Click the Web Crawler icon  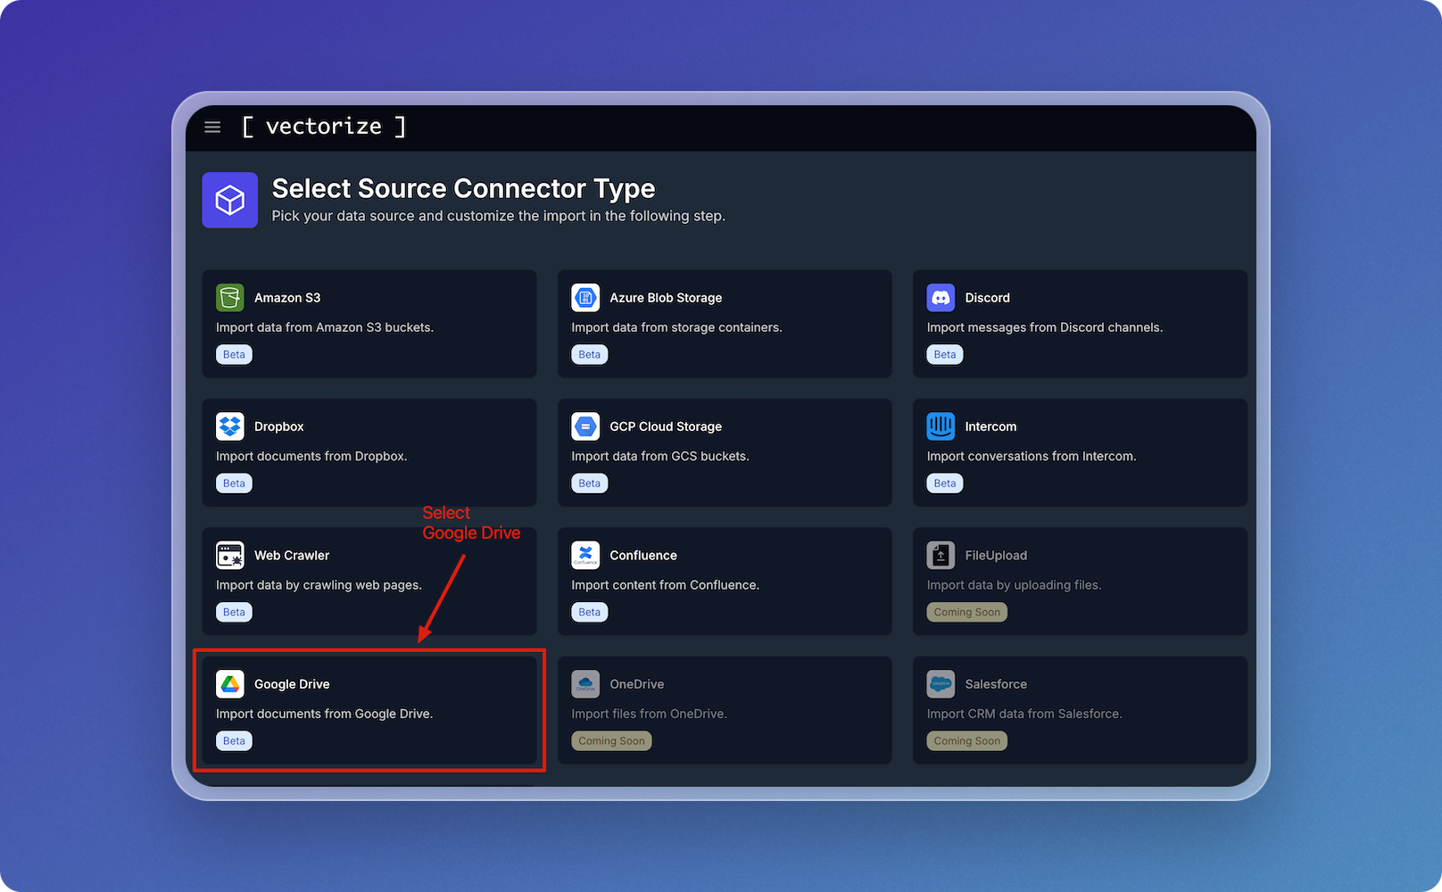230,555
